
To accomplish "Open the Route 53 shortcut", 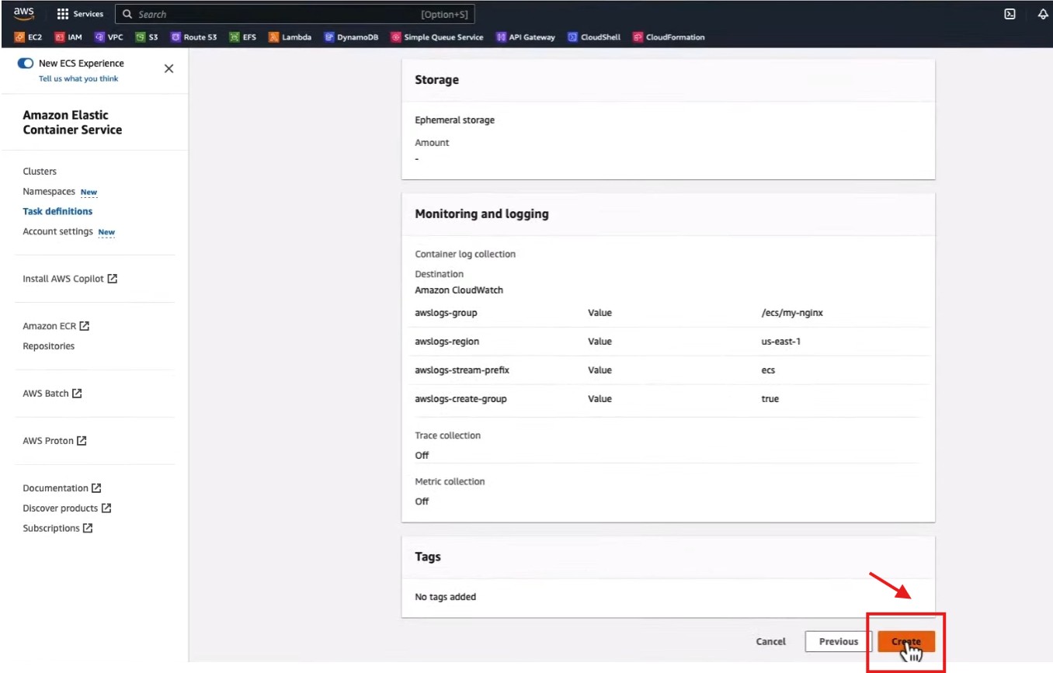I will (x=193, y=37).
